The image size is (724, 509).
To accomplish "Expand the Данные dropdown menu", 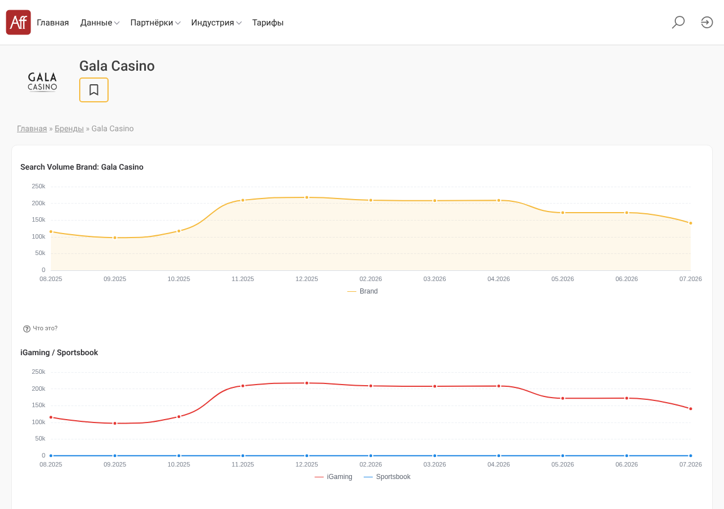I will point(100,23).
